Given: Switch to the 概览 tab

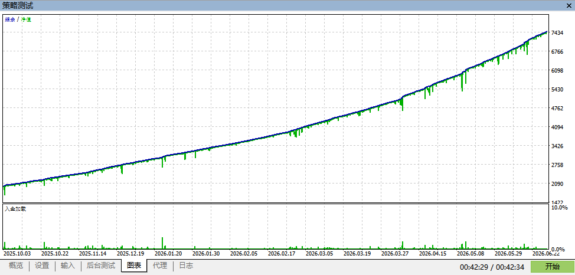Looking at the screenshot, I should point(16,266).
